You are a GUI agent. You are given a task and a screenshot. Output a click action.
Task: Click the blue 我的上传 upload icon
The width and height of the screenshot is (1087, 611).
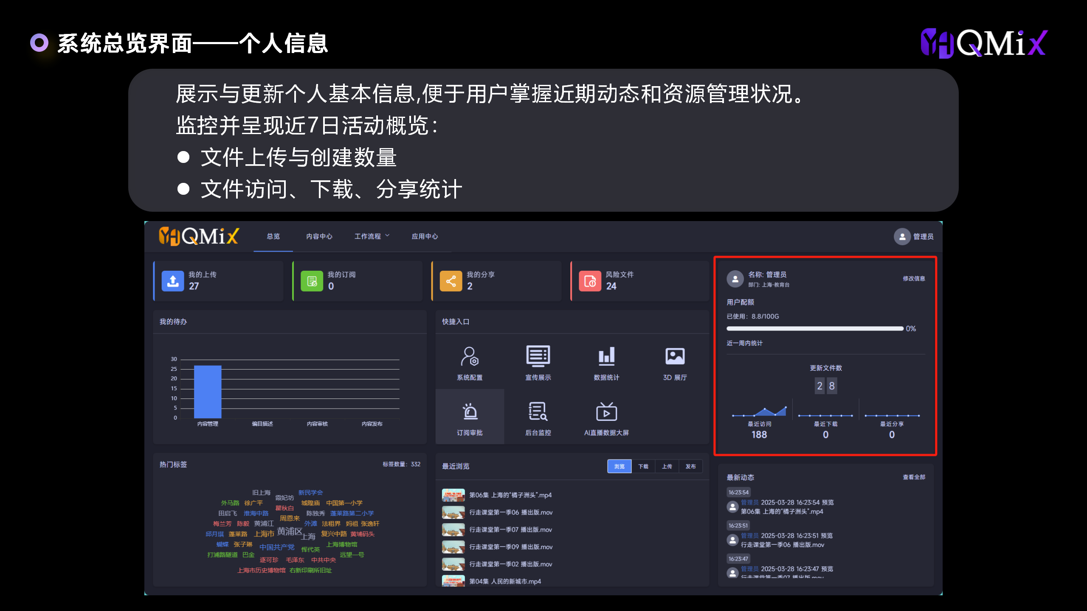tap(173, 281)
